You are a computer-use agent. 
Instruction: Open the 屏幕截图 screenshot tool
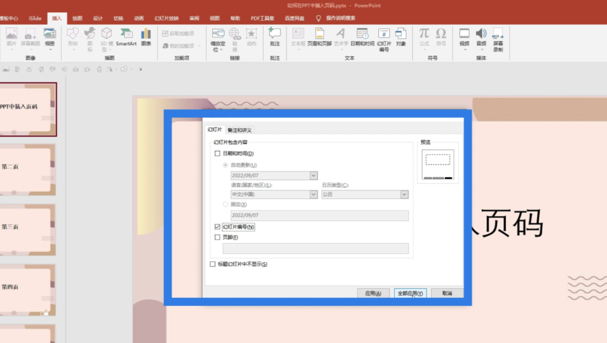tap(30, 38)
